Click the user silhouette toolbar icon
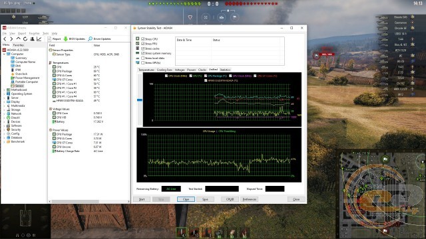This screenshot has width=426, height=239. [32, 39]
